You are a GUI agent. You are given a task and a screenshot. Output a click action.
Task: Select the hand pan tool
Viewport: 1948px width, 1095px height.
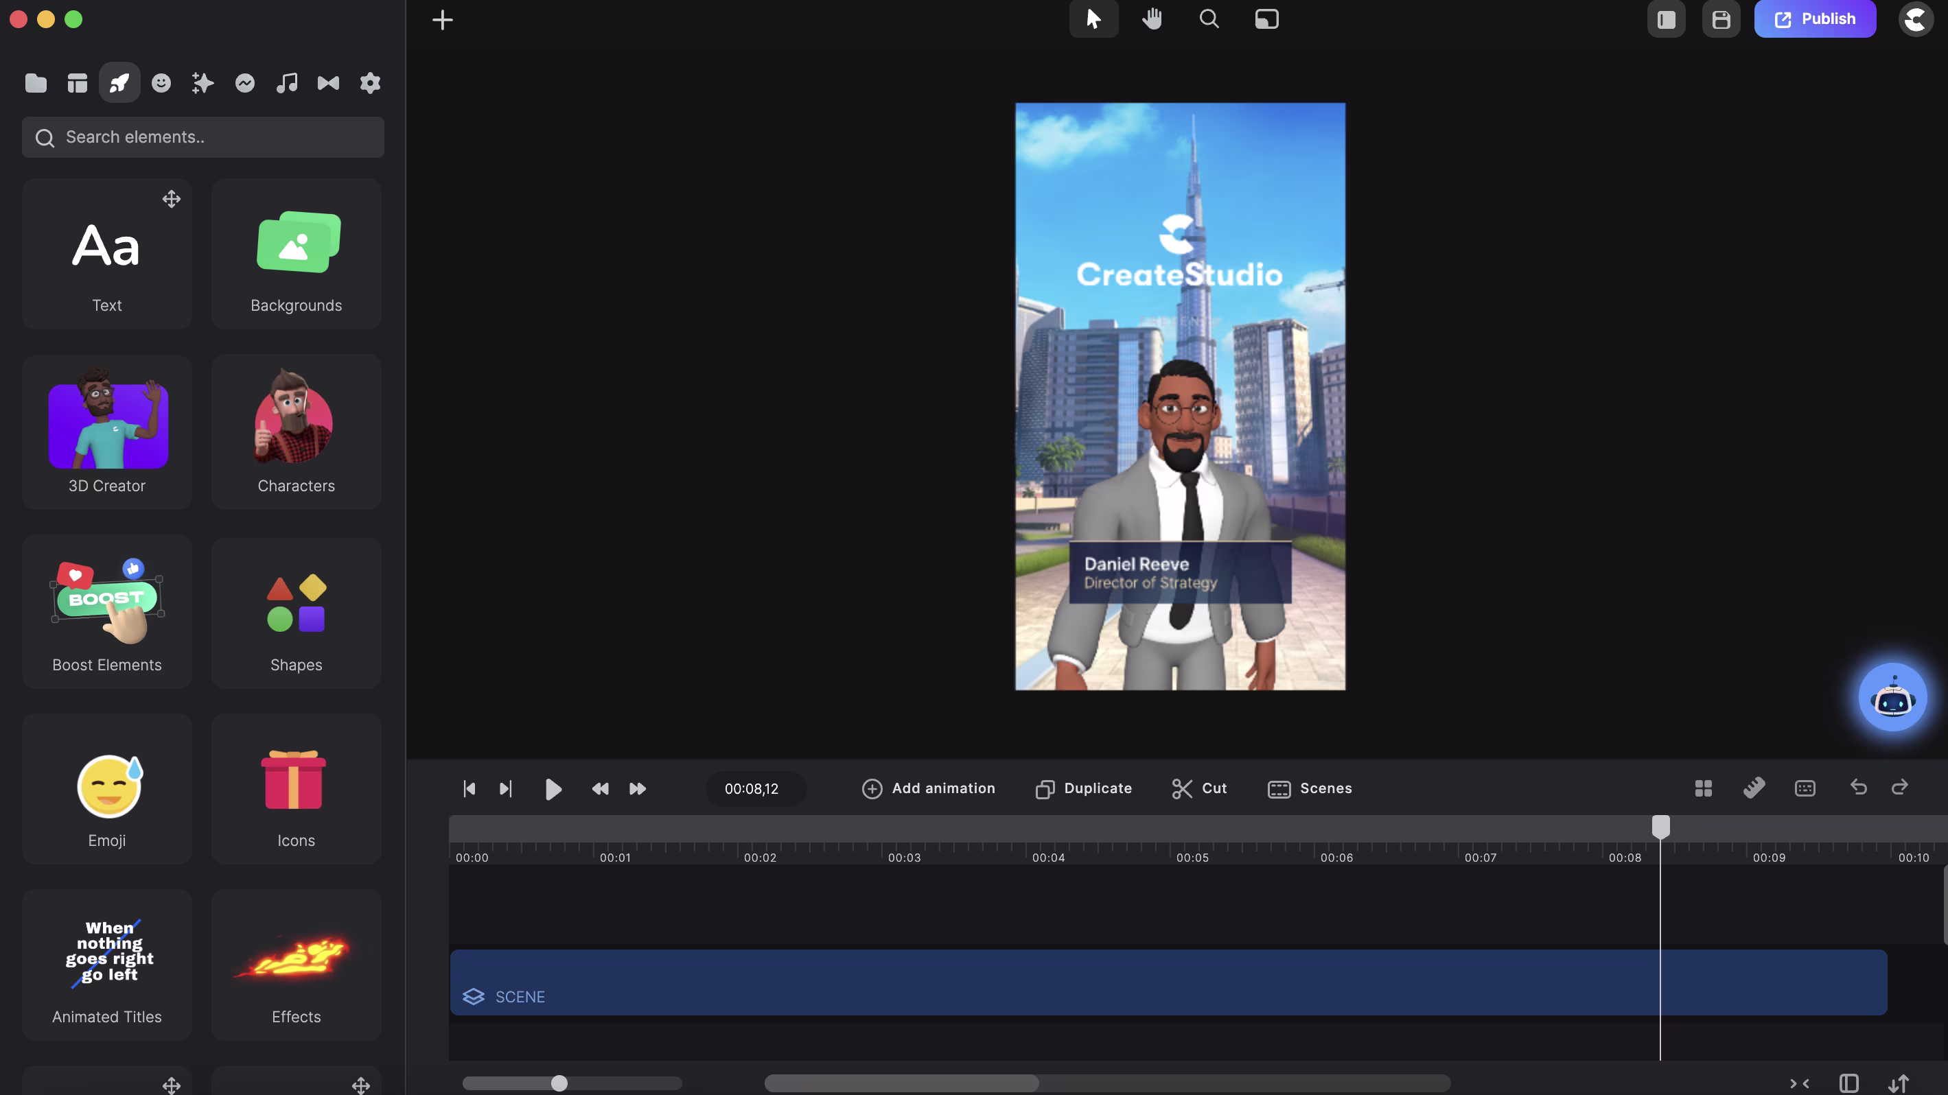pos(1152,19)
